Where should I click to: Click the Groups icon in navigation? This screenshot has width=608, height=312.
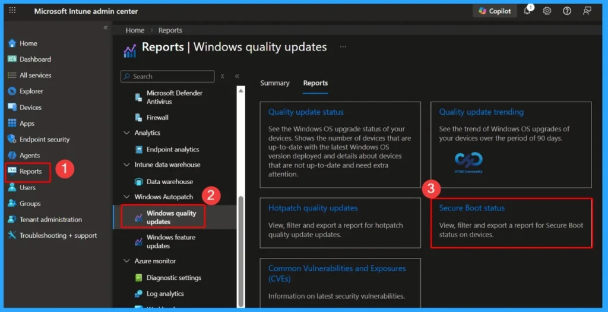pyautogui.click(x=12, y=203)
